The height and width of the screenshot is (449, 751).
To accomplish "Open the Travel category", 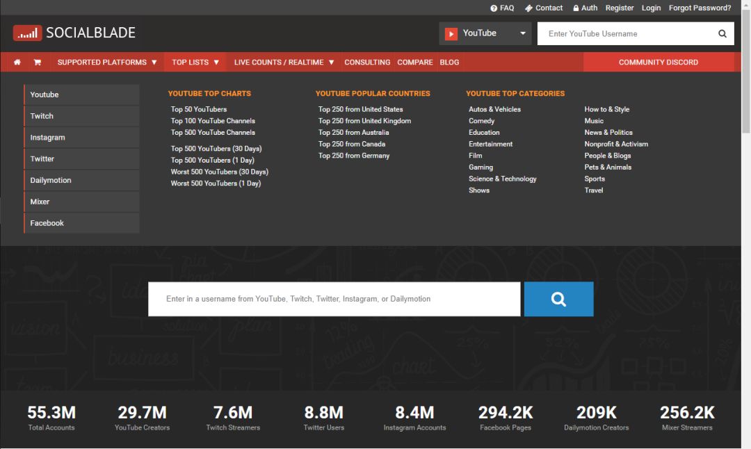I will coord(593,190).
